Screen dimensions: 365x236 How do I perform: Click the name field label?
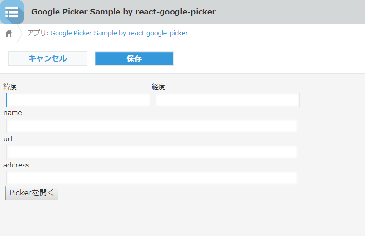13,113
